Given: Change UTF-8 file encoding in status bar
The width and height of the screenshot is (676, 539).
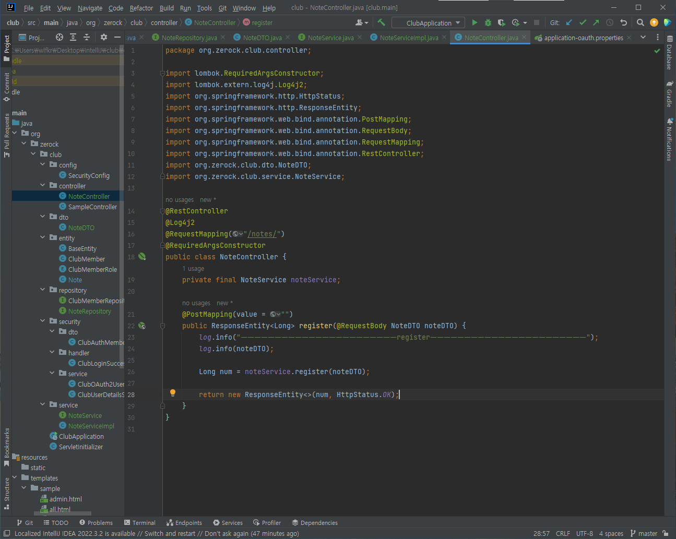Looking at the screenshot, I should [585, 533].
